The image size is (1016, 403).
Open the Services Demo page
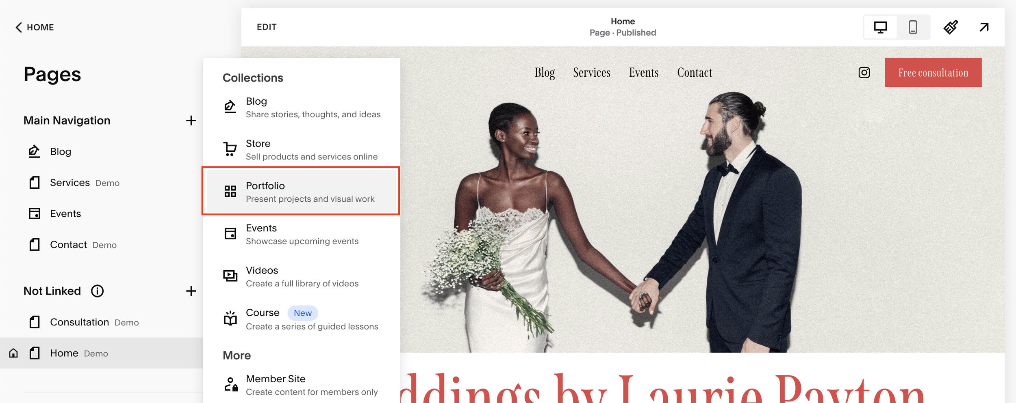click(x=85, y=183)
